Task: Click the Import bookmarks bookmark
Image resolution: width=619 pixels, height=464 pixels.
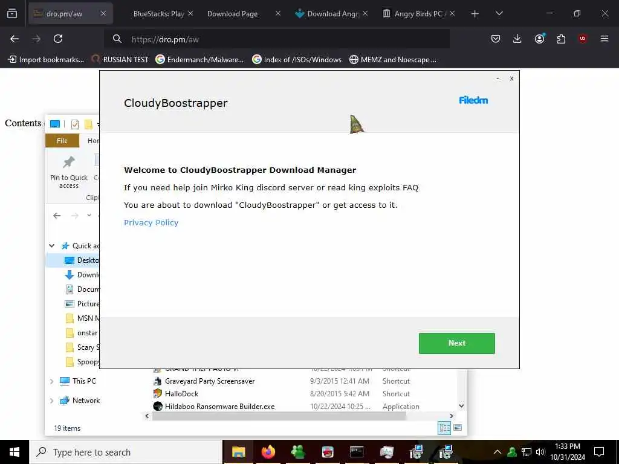Action: point(46,60)
